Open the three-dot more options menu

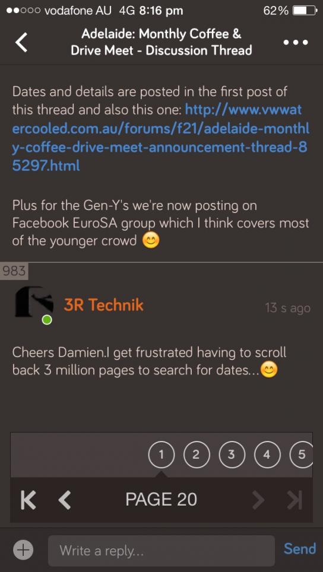point(296,42)
